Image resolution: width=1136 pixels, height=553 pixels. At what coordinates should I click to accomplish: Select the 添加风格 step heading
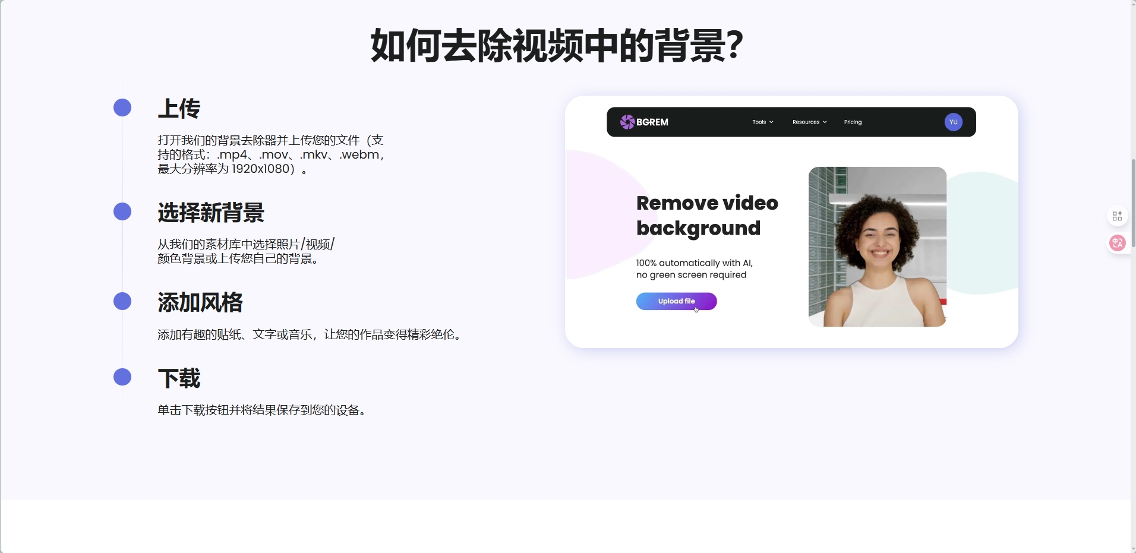(200, 302)
